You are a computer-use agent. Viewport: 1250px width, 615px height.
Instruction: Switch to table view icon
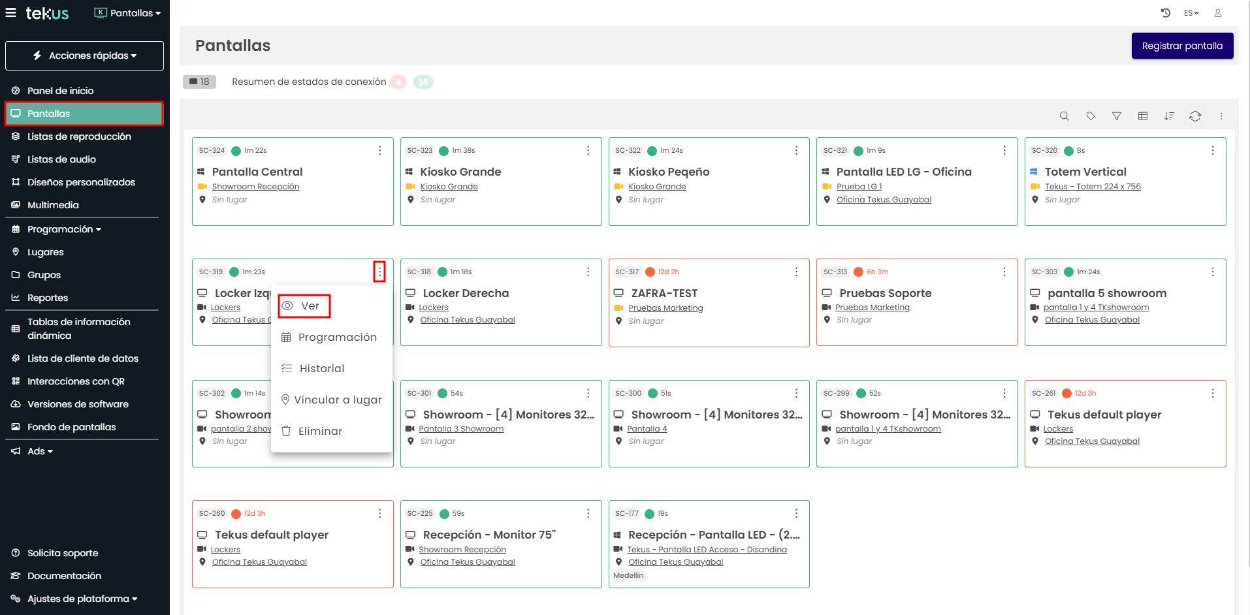coord(1142,116)
